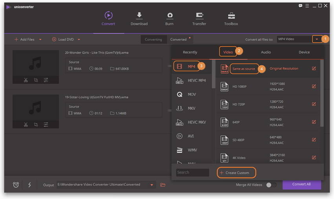The image size is (334, 199).
Task: Open the Burn section
Action: point(169,19)
